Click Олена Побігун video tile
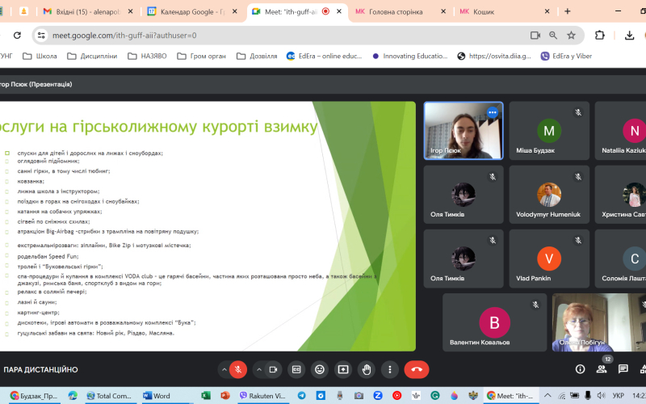Screen dimensions: 646x404 click(x=599, y=322)
